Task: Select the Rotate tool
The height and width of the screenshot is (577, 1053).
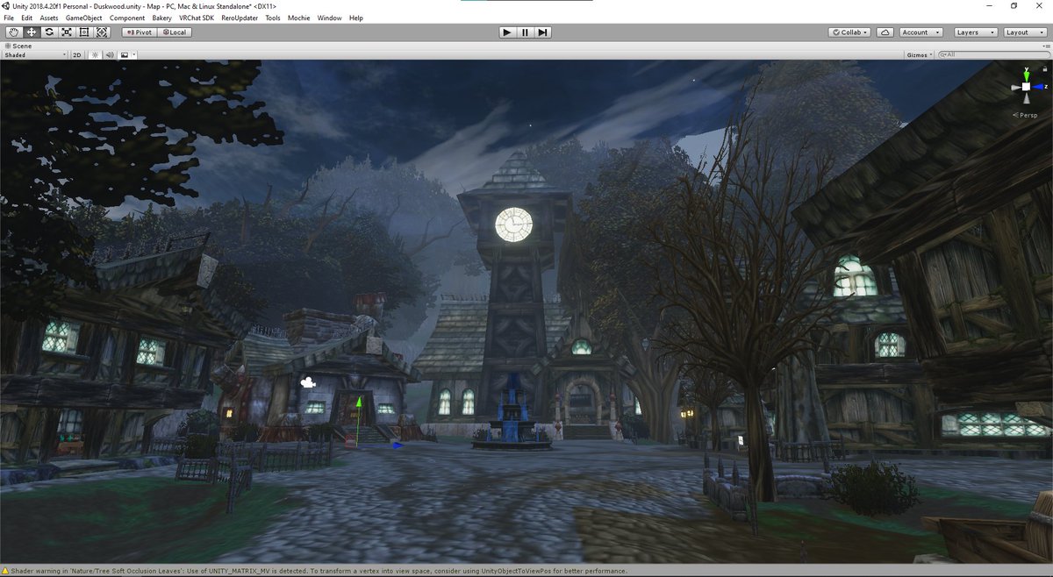Action: [x=48, y=32]
